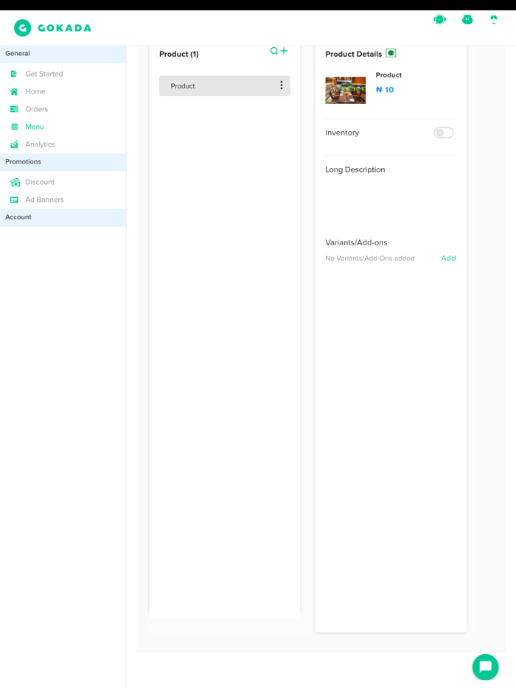Screen dimensions: 516x688
Task: Toggle the Inventory switch
Action: [444, 133]
